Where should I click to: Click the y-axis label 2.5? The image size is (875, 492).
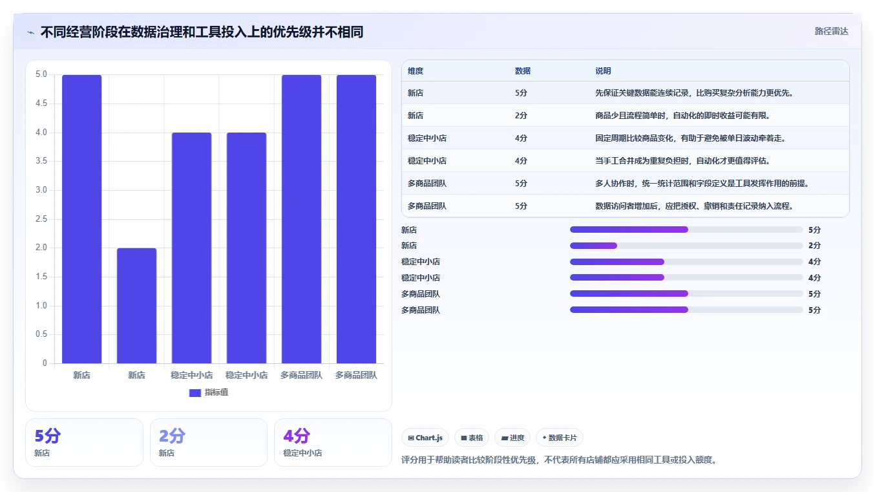coord(41,219)
